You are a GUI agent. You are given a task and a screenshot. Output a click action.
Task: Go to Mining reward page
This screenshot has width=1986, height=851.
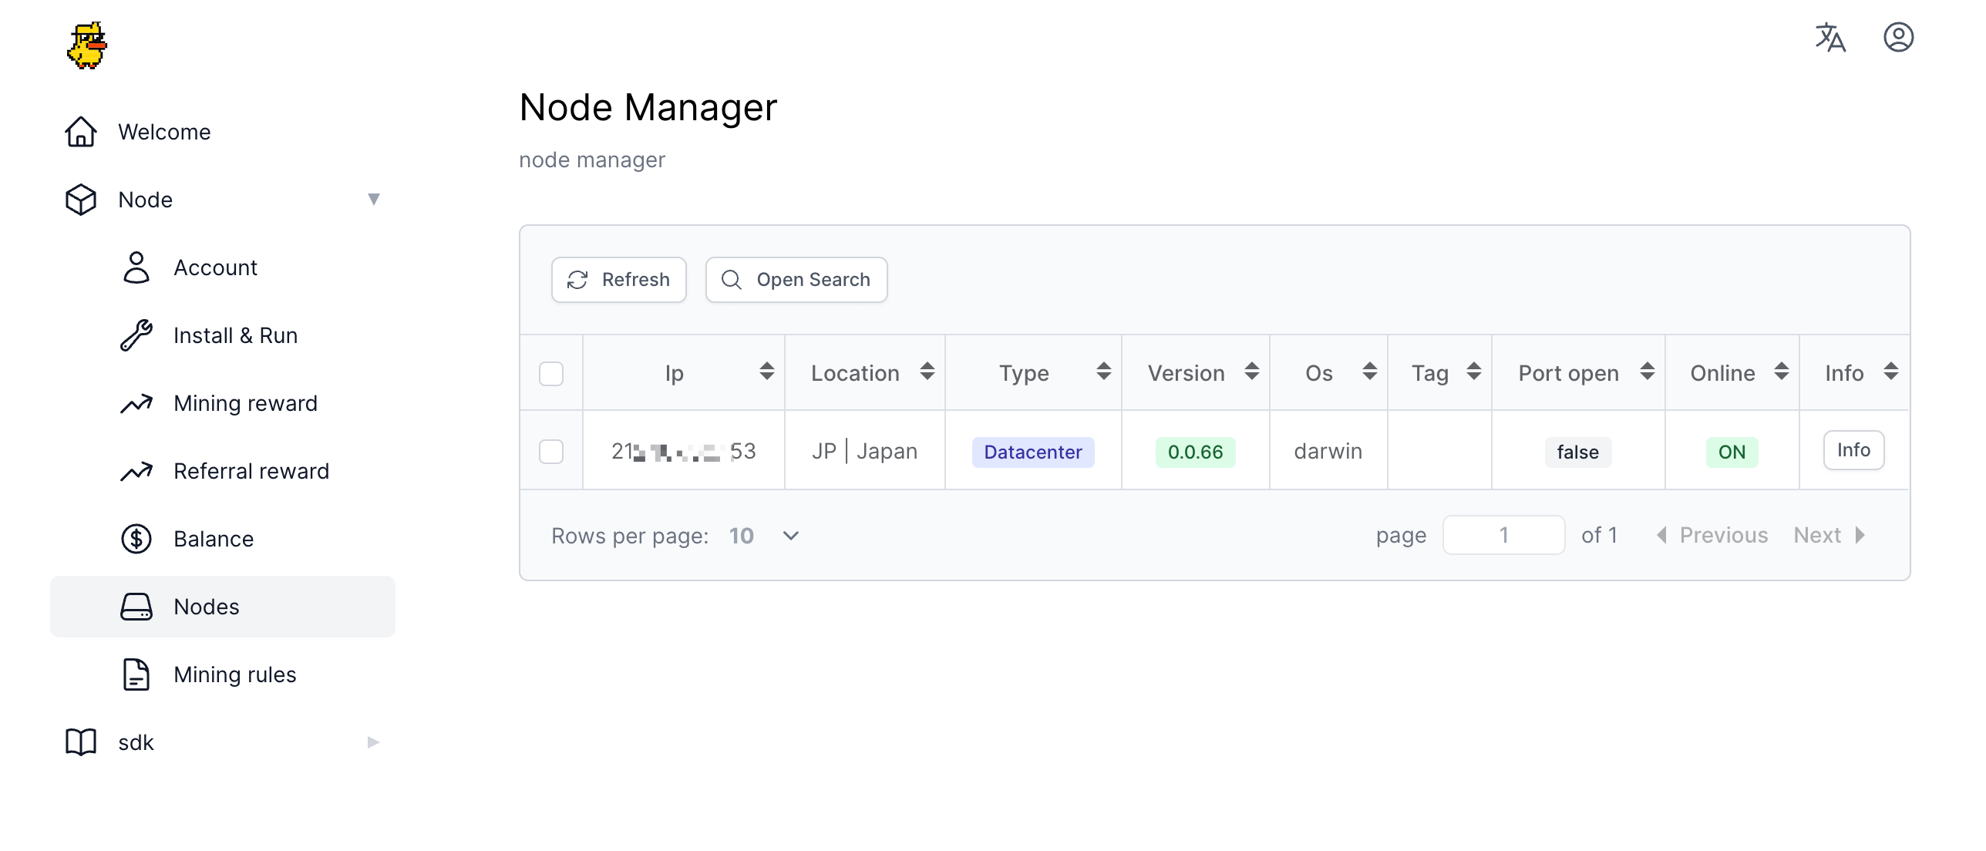(x=245, y=403)
